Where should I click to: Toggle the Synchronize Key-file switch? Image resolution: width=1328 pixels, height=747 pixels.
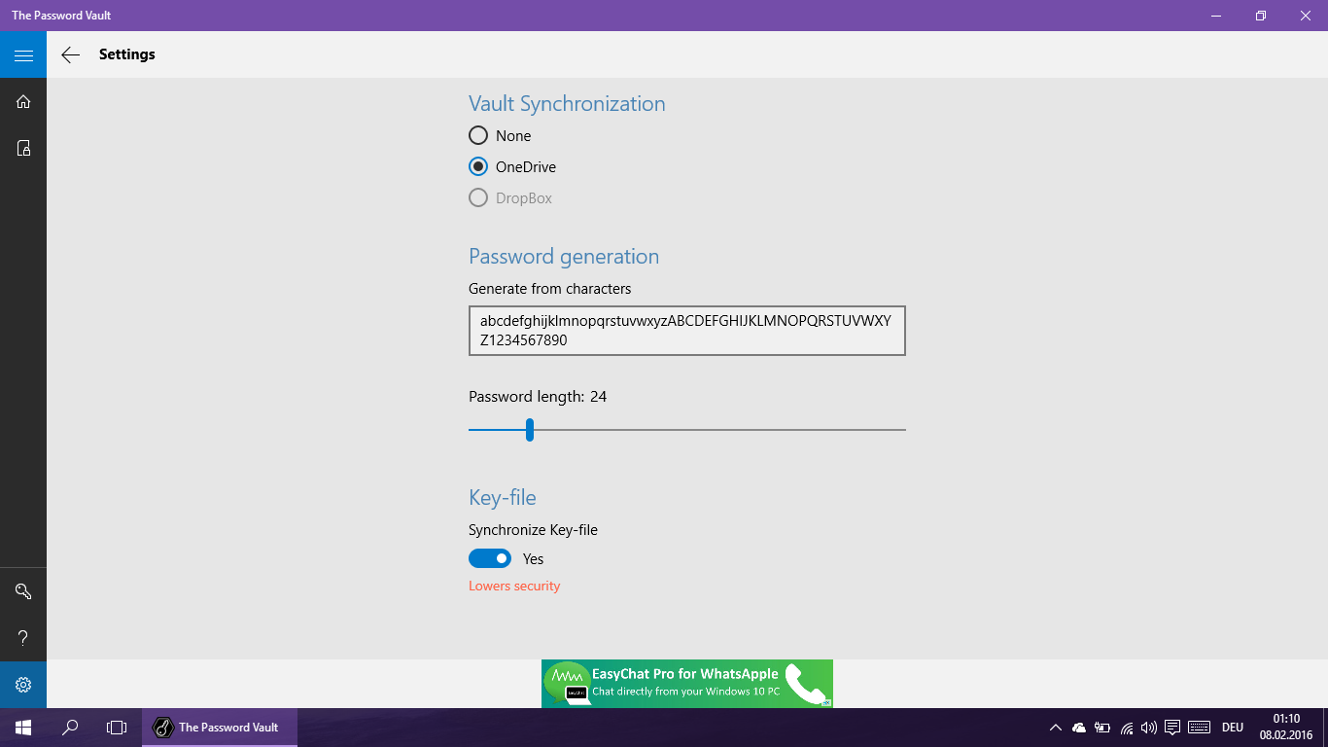490,558
